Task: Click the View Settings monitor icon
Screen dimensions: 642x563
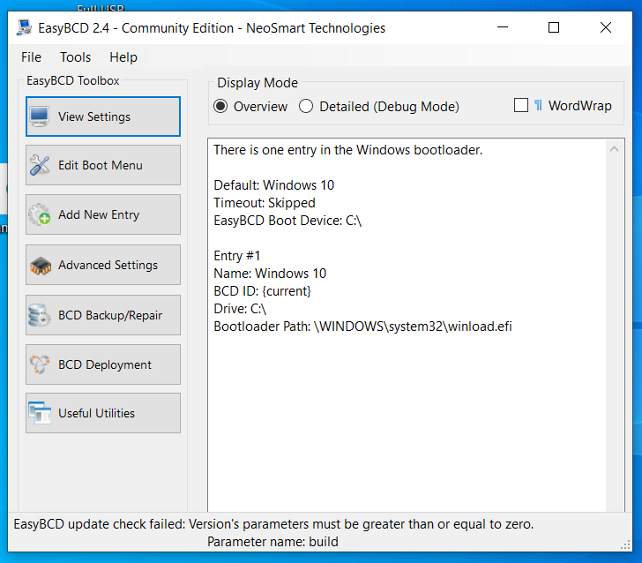Action: coord(40,116)
